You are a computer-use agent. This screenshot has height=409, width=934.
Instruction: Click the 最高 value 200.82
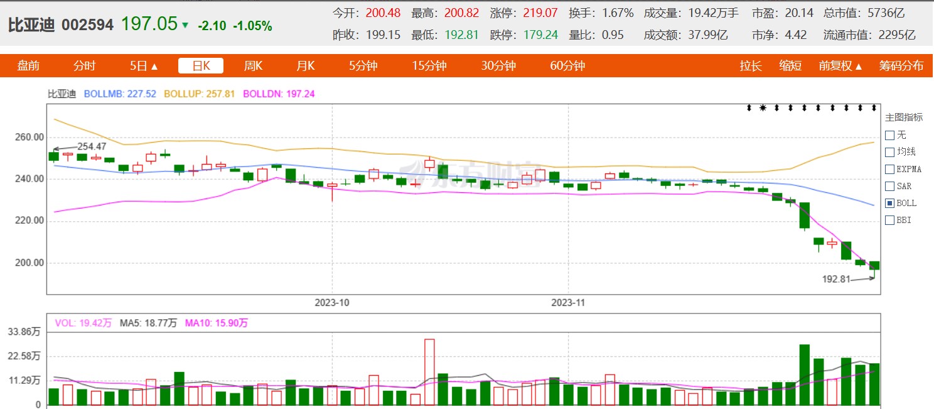(x=461, y=13)
